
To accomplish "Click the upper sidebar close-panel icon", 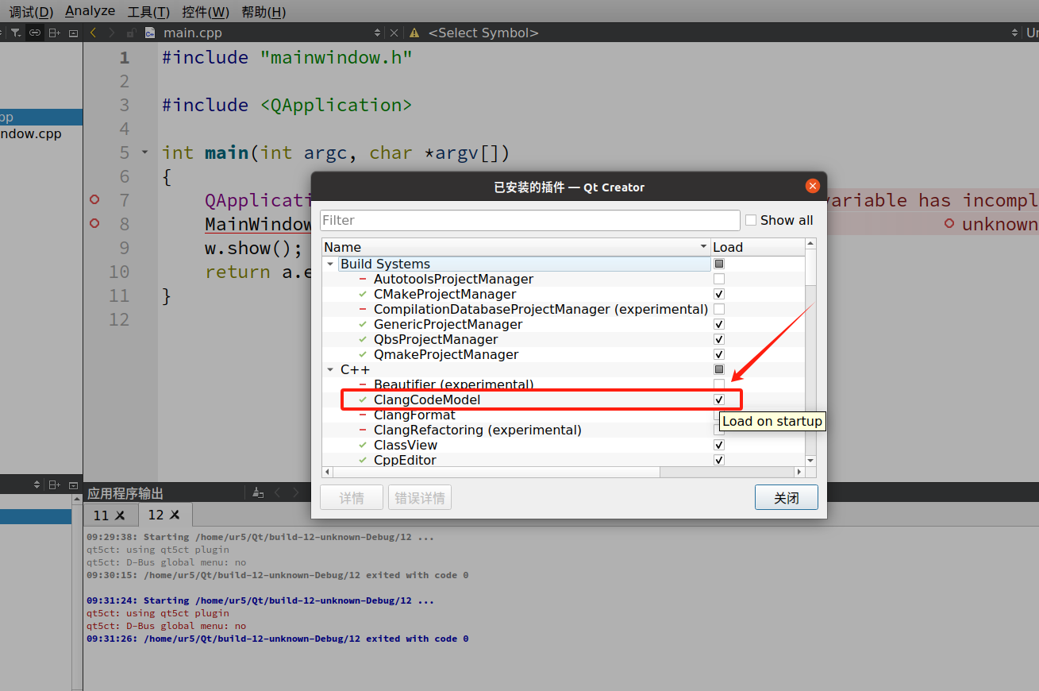I will tap(74, 33).
